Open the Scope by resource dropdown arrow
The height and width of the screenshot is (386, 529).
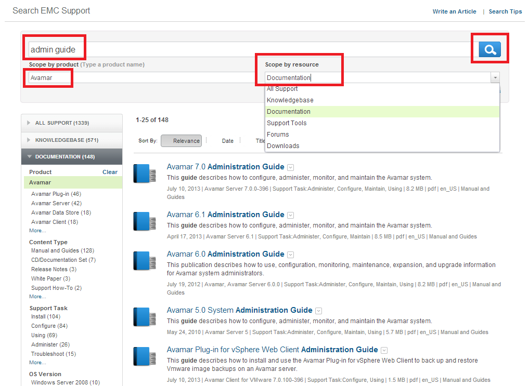(x=495, y=78)
